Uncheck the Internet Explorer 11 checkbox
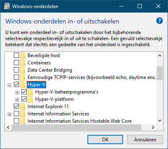Screen dimensions: 168x149 click(x=16, y=106)
